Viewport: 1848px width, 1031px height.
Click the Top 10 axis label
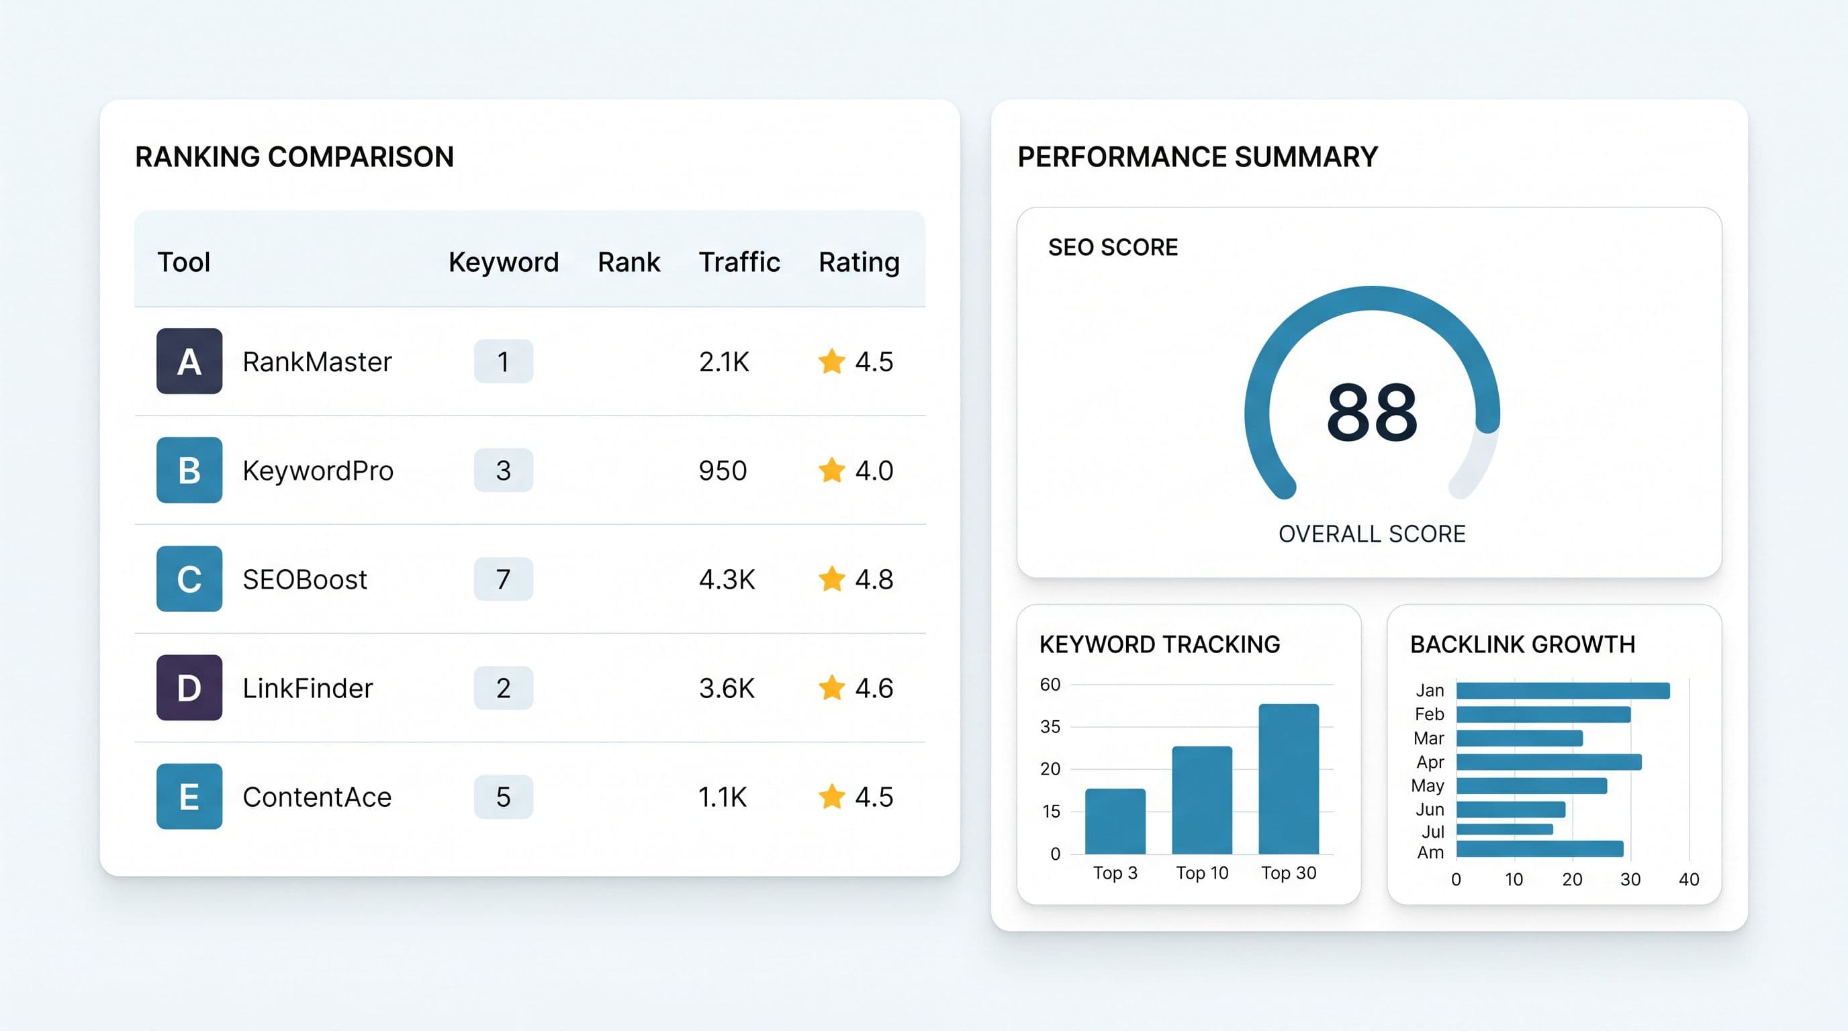pyautogui.click(x=1203, y=873)
